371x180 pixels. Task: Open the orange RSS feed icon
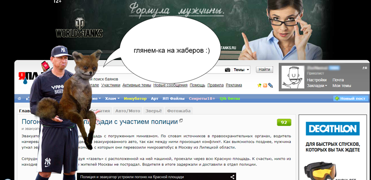click(x=265, y=86)
